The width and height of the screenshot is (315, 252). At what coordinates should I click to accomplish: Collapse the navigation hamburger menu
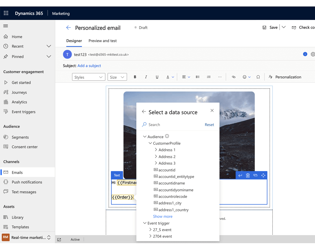pyautogui.click(x=6, y=26)
